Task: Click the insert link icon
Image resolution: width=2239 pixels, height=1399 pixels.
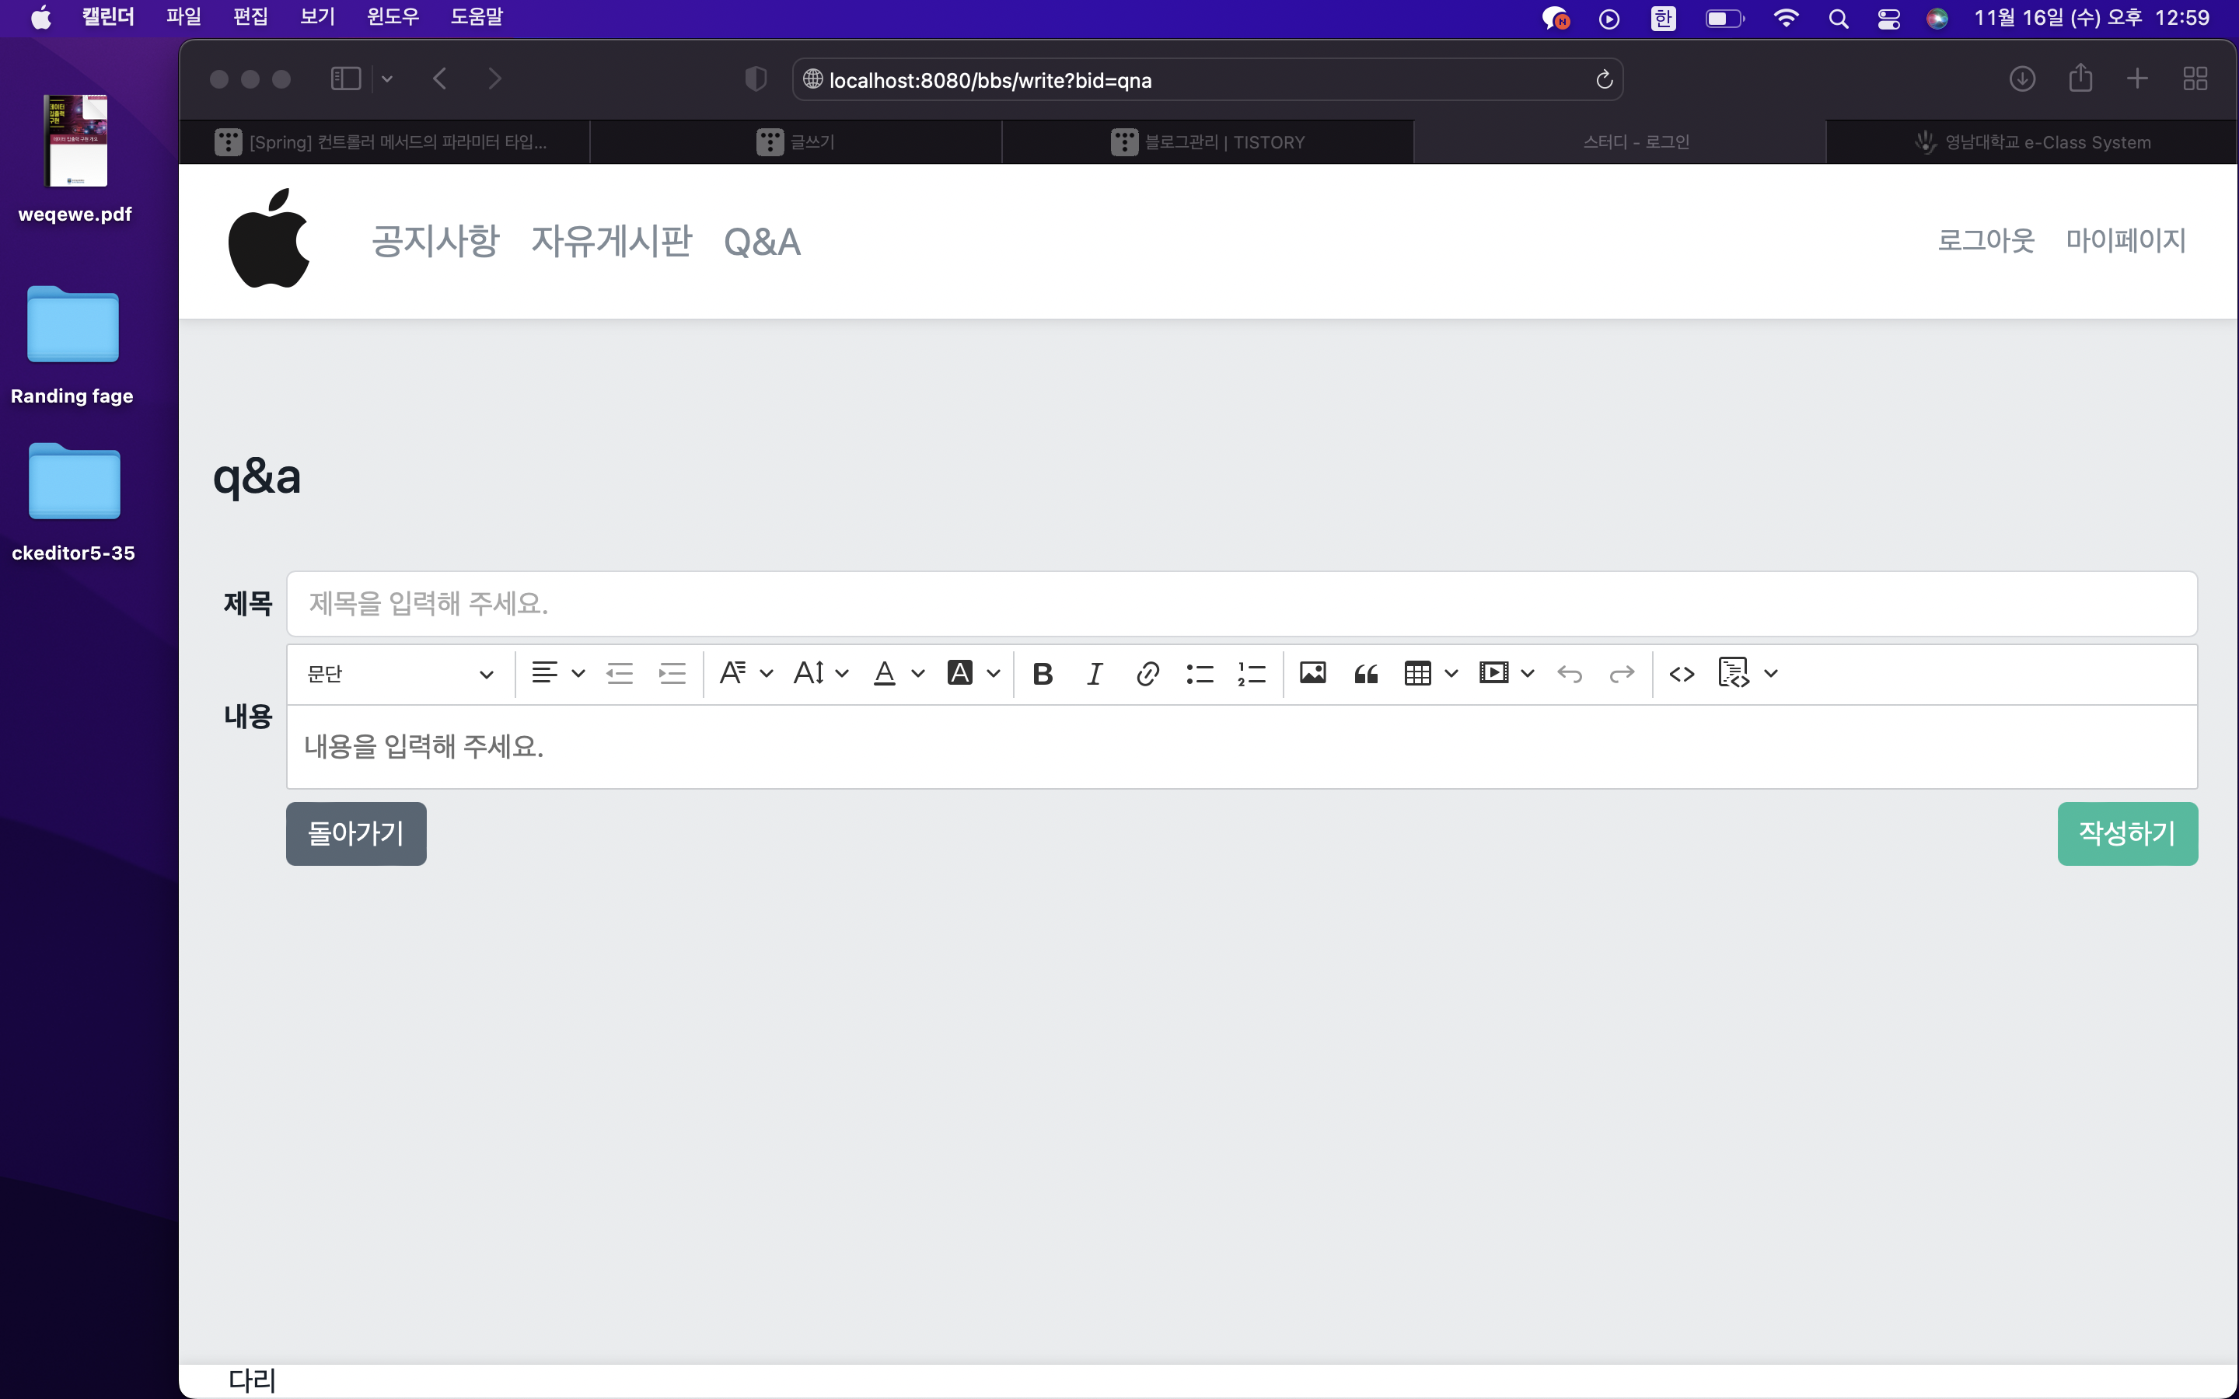Action: point(1147,674)
